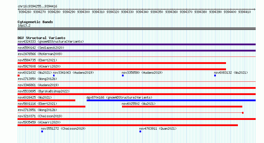Click ruler position 9394300
The image size is (264, 143).
(x=84, y=12)
